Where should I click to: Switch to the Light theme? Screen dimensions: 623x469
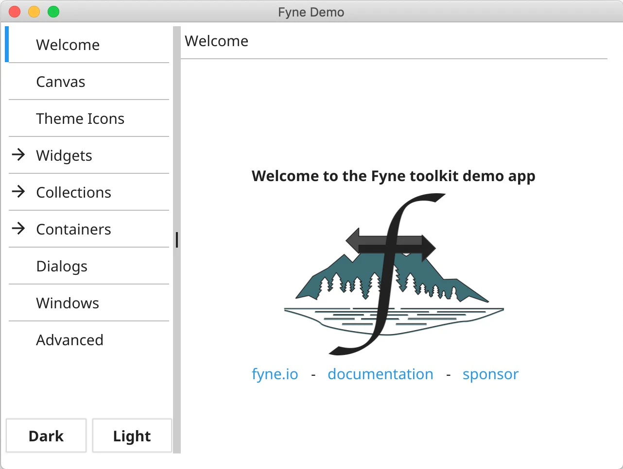[132, 435]
